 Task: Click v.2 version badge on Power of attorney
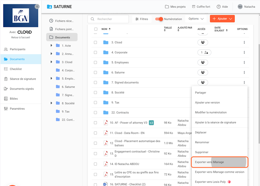point(151,123)
